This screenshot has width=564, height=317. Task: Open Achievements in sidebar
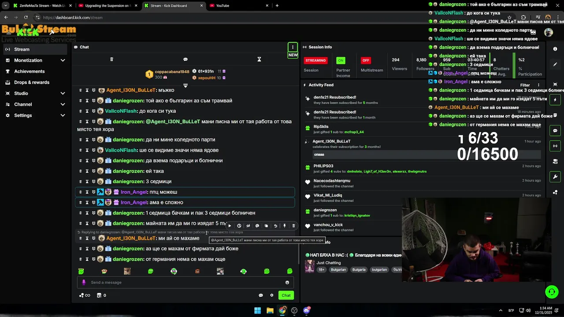36,71
